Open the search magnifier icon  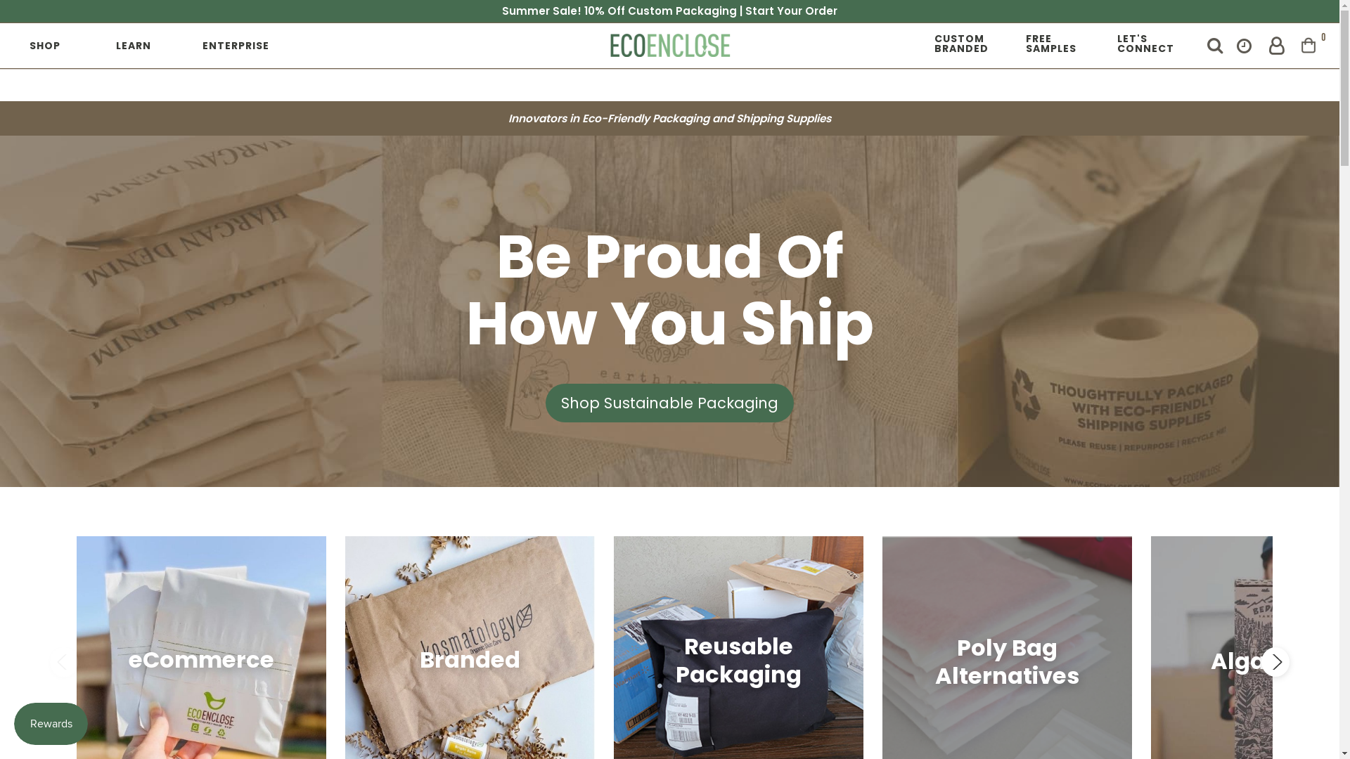click(1214, 46)
